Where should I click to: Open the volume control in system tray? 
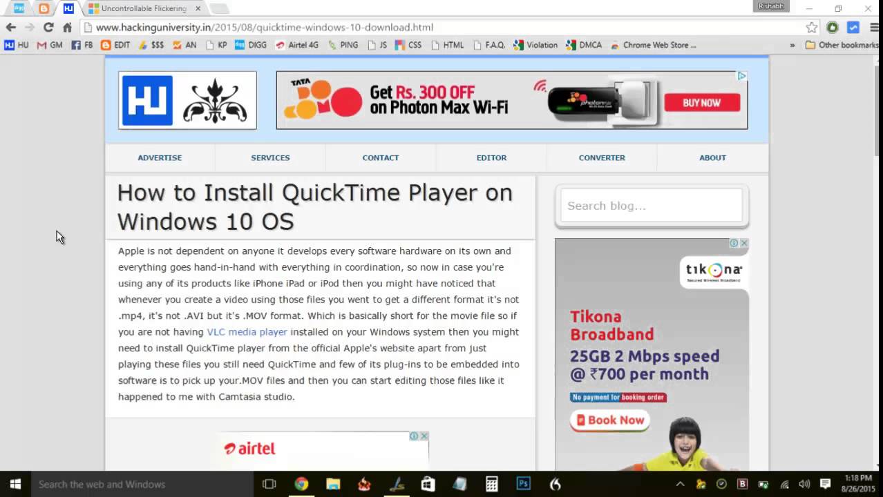click(804, 485)
